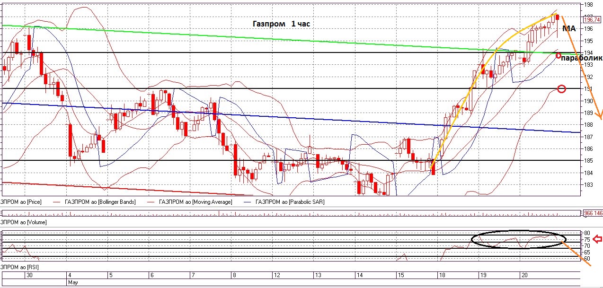Click the 193 price axis label
Screen dimensions: 603x288
(589, 65)
